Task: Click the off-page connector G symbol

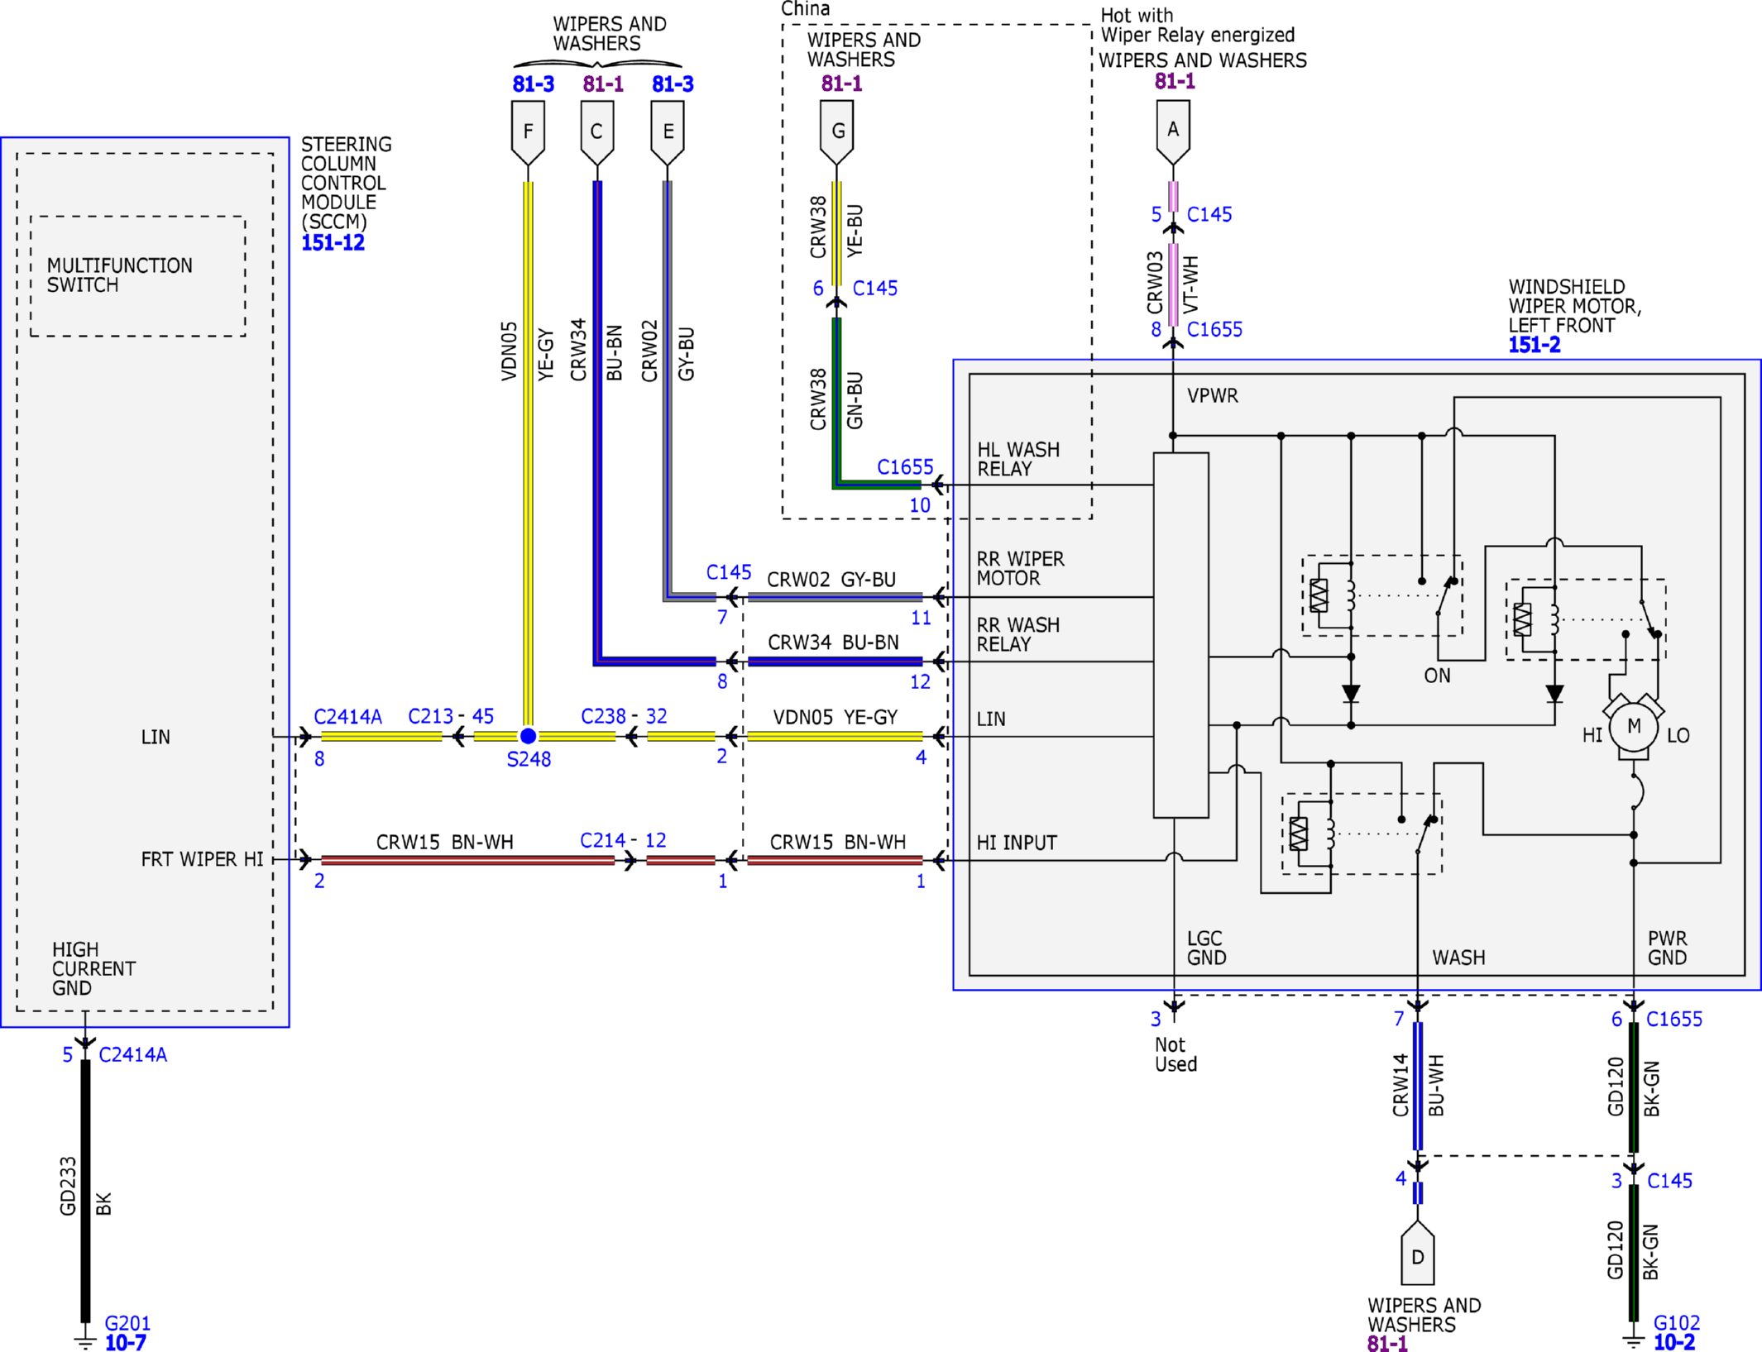Action: pos(837,132)
